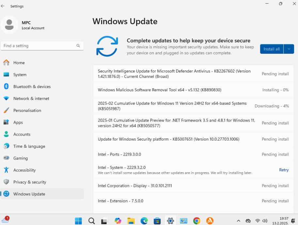Select Intel Corporation Display 31.0.101.2111 row
The width and height of the screenshot is (298, 225).
tap(194, 186)
